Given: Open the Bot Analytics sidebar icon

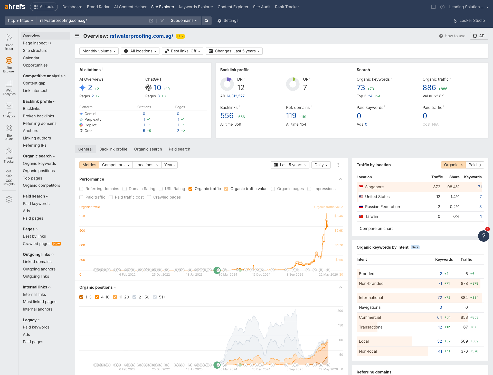Looking at the screenshot, I should point(9,110).
